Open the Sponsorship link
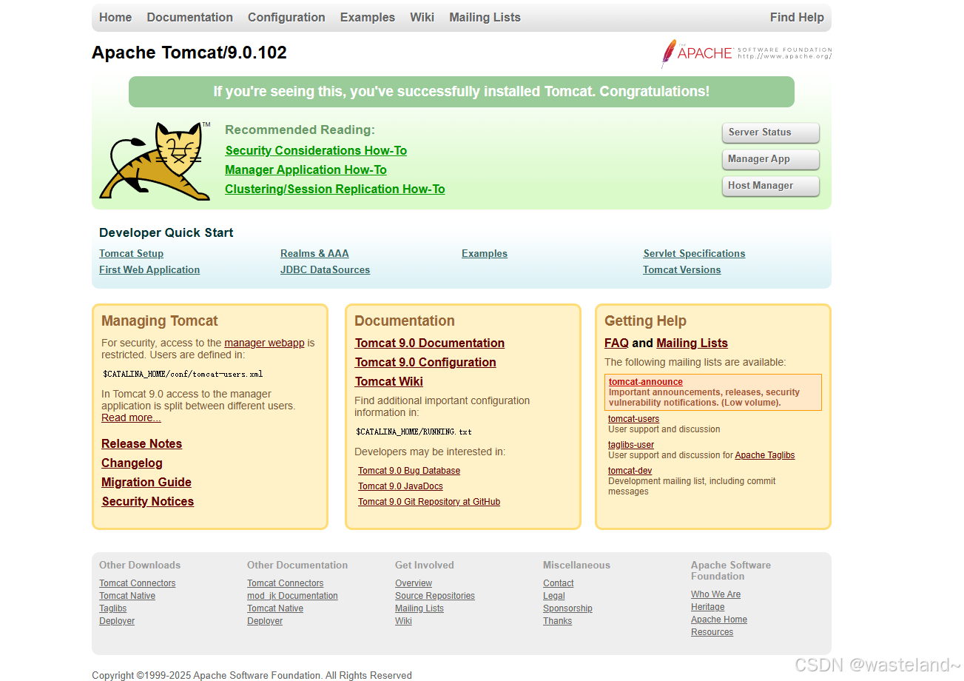Screen dimensions: 964x681 coord(567,608)
